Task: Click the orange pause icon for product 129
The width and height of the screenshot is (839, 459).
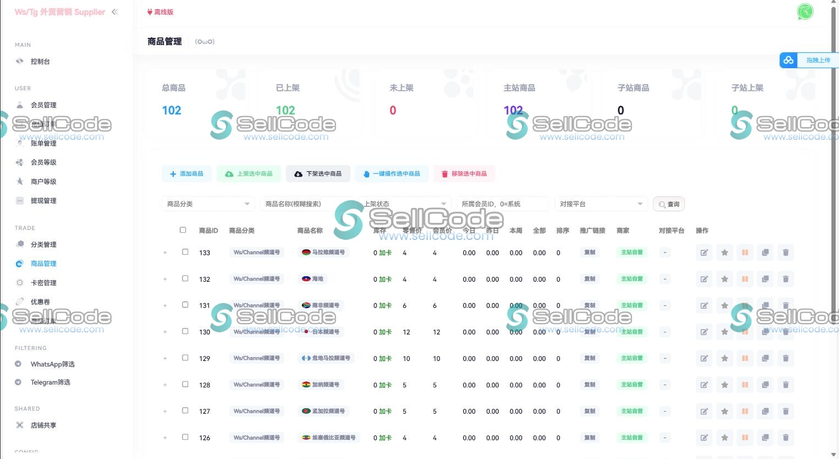Action: tap(745, 358)
